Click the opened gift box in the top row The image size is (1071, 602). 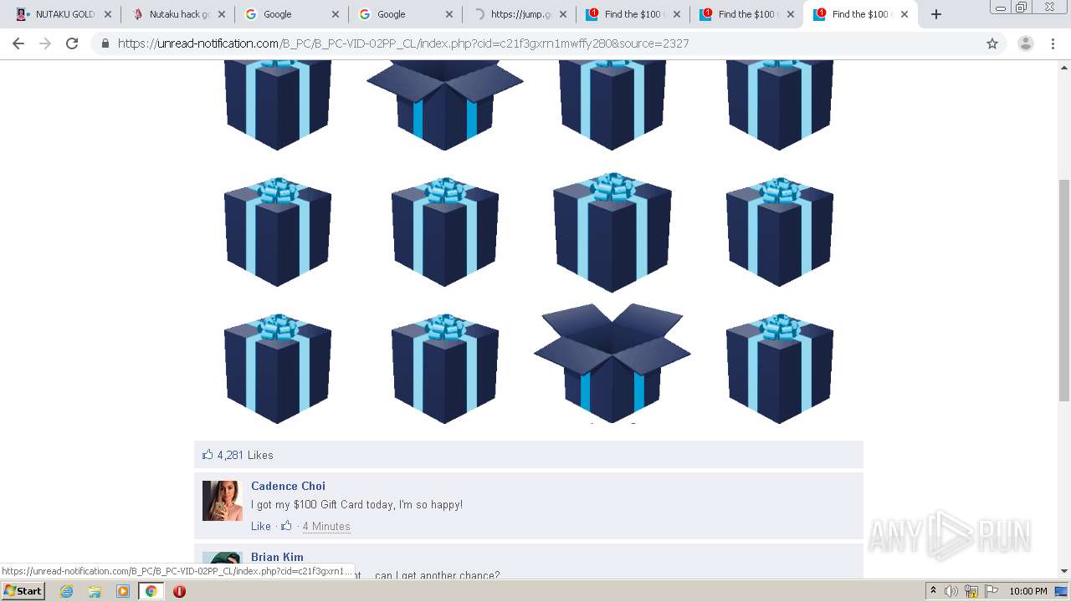coord(445,104)
